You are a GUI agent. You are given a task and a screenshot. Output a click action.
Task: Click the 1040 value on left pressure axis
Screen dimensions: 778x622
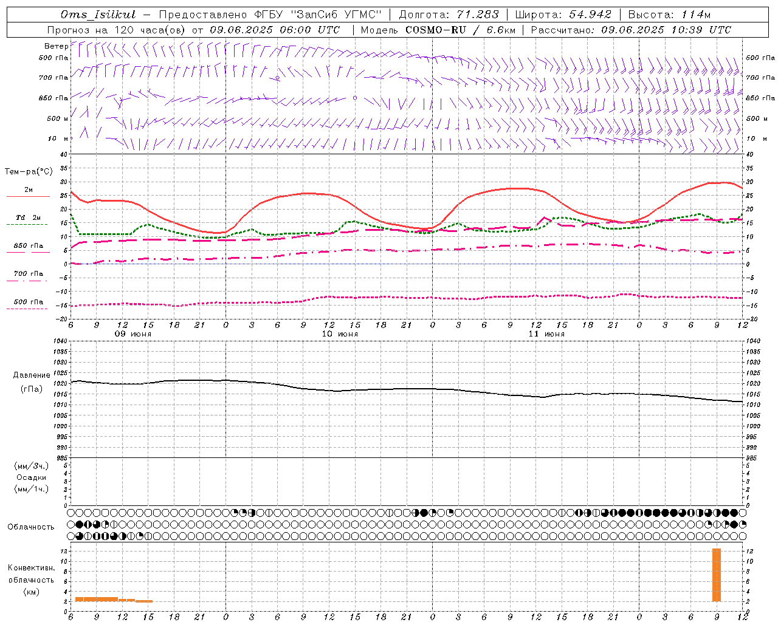[61, 341]
